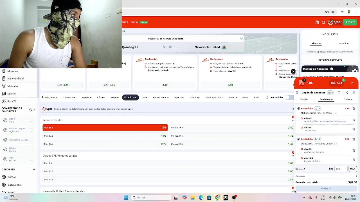The width and height of the screenshot is (360, 202).
Task: Clear the whole coupon with trash icon
Action: [x=297, y=93]
